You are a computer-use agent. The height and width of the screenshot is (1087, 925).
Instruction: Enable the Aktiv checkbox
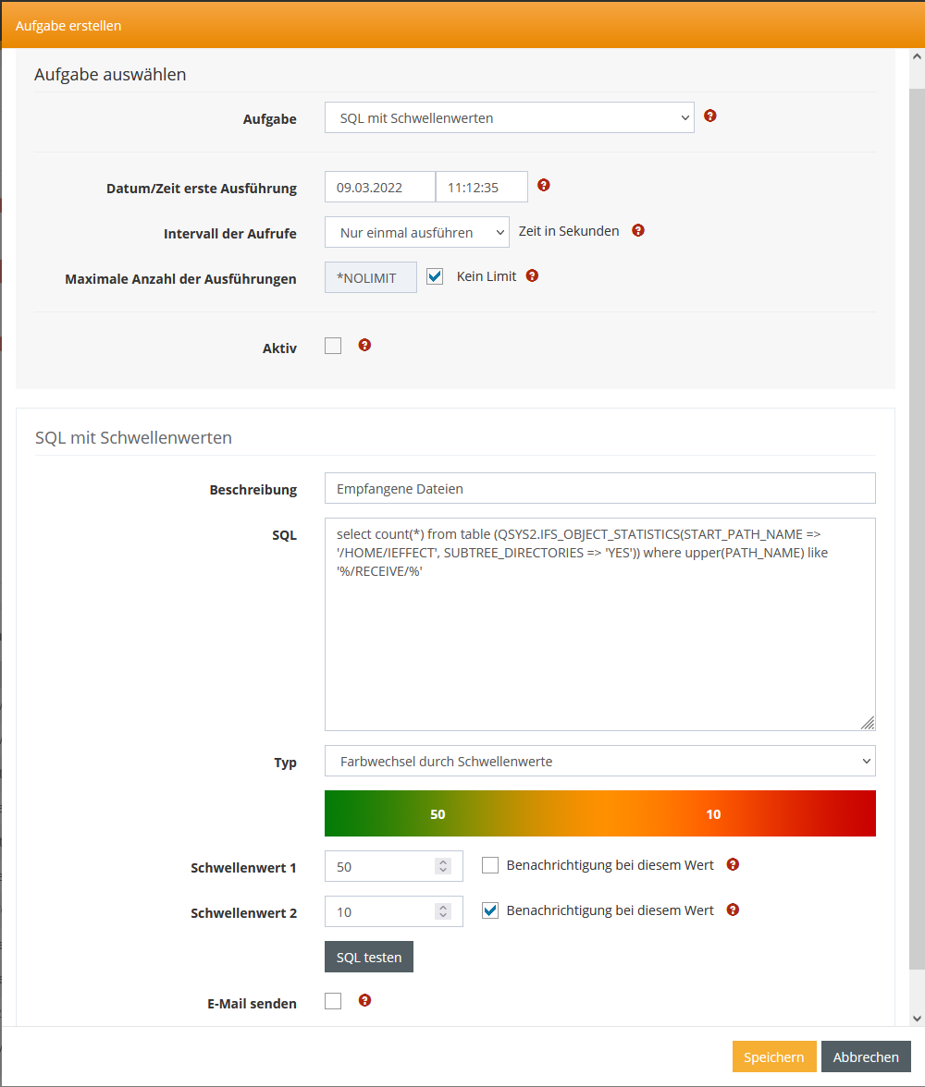(x=333, y=346)
